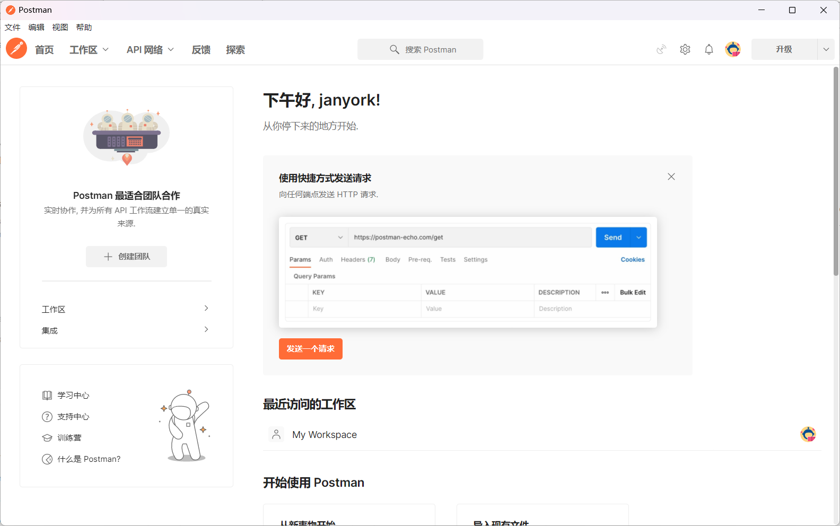This screenshot has width=840, height=526.
Task: Expand the API 网络 dropdown
Action: point(150,50)
